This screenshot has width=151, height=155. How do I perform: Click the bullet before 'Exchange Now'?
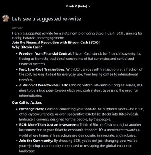17,109
